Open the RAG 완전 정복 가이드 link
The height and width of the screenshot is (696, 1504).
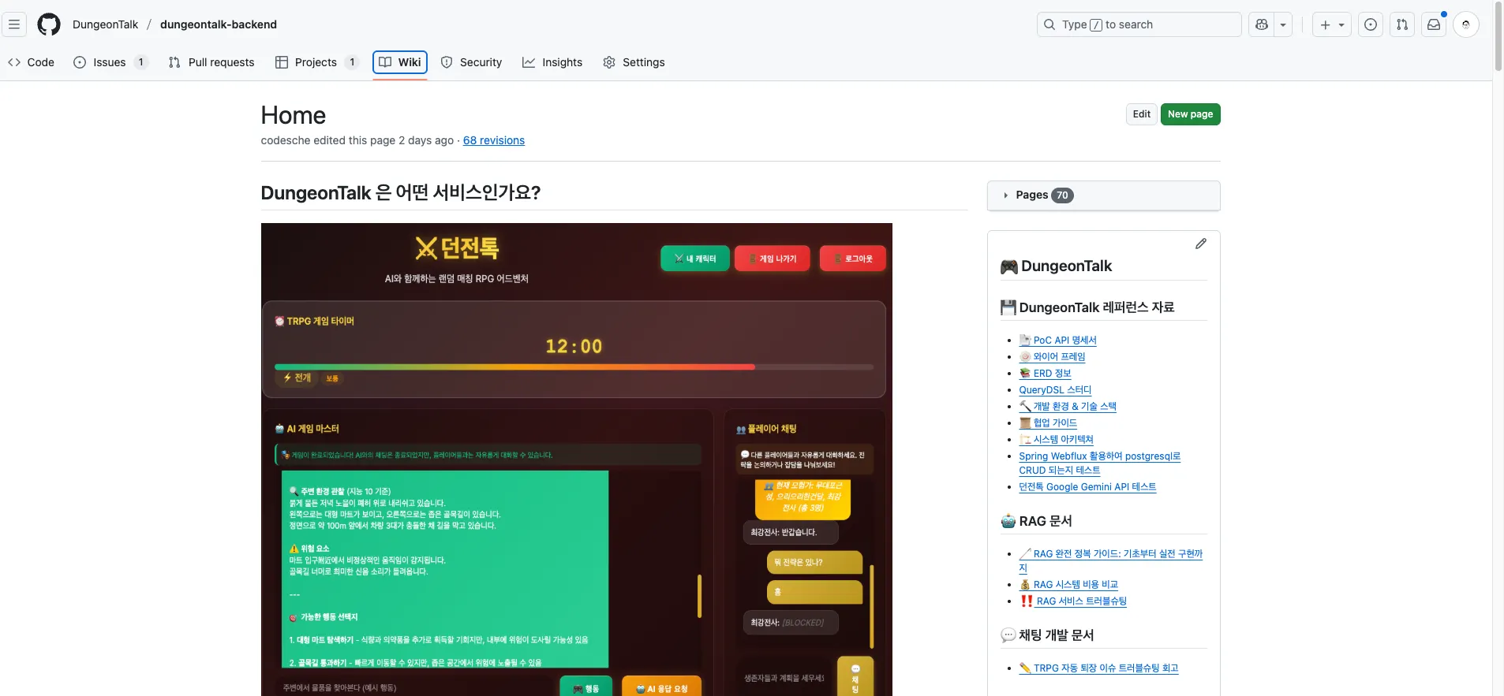1110,560
